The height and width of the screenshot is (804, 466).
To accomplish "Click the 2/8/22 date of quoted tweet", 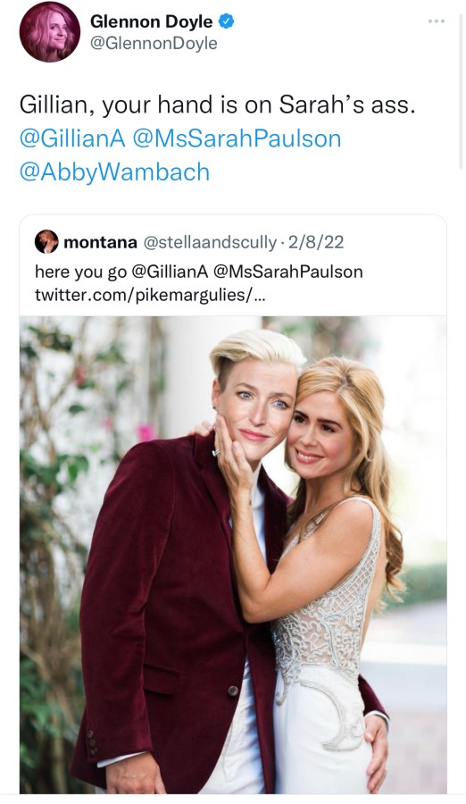I will (316, 242).
